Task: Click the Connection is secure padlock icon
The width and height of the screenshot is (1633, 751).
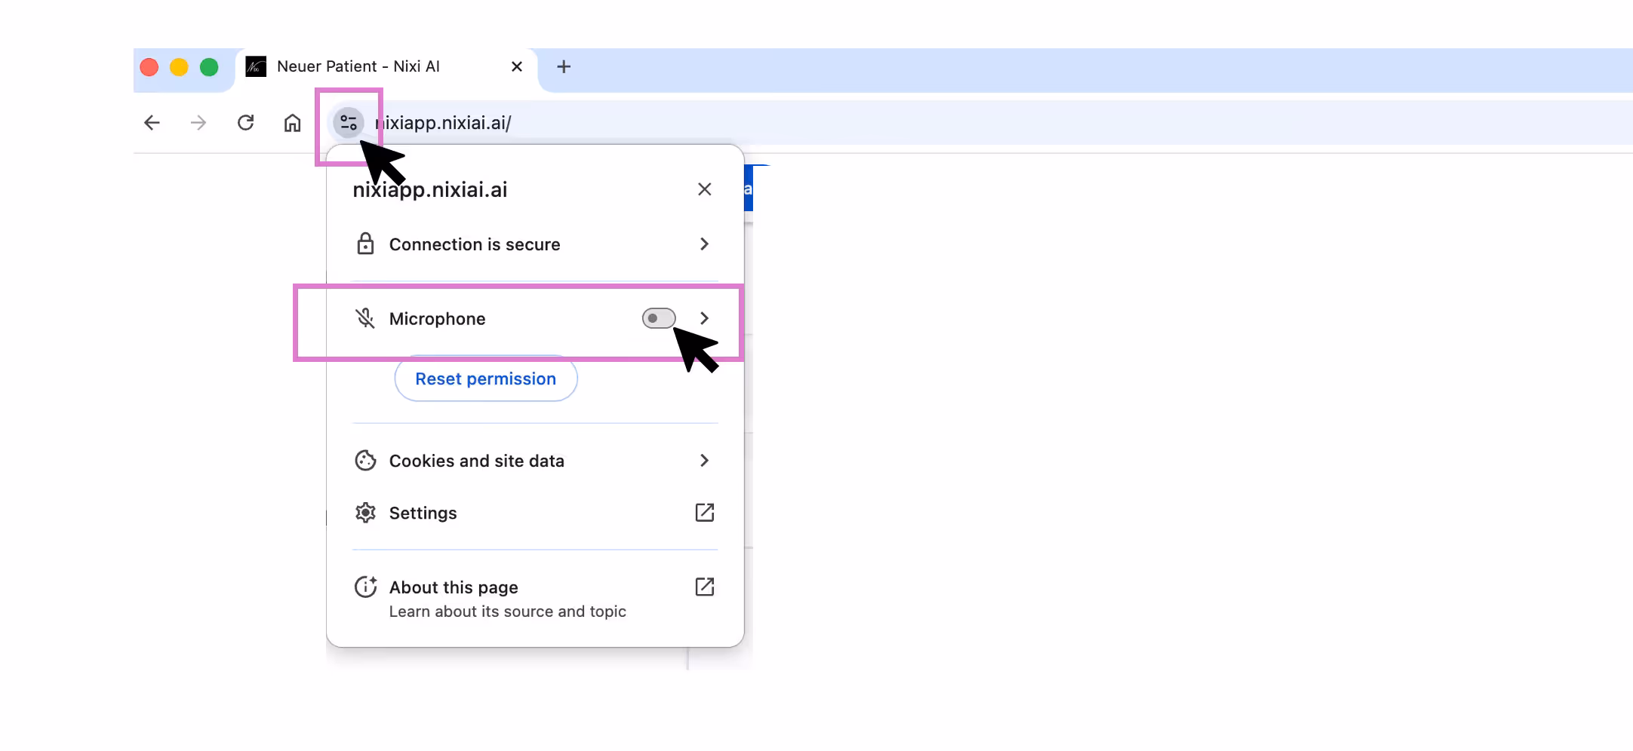Action: 366,244
